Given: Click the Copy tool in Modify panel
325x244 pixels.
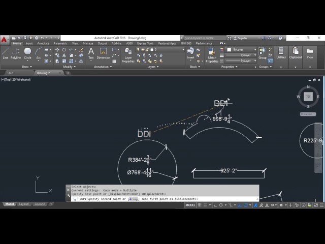Looking at the screenshot, I should (x=57, y=55).
